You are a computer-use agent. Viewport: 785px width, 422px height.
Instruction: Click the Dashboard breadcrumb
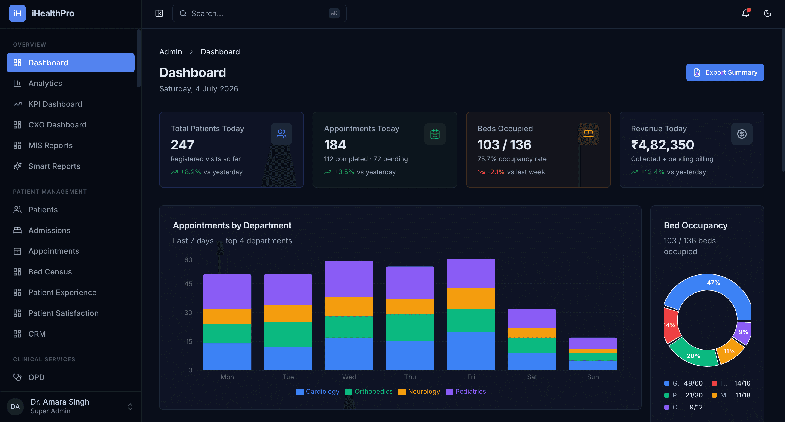click(220, 52)
